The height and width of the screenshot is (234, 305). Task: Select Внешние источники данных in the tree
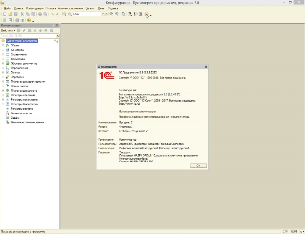(x=28, y=122)
